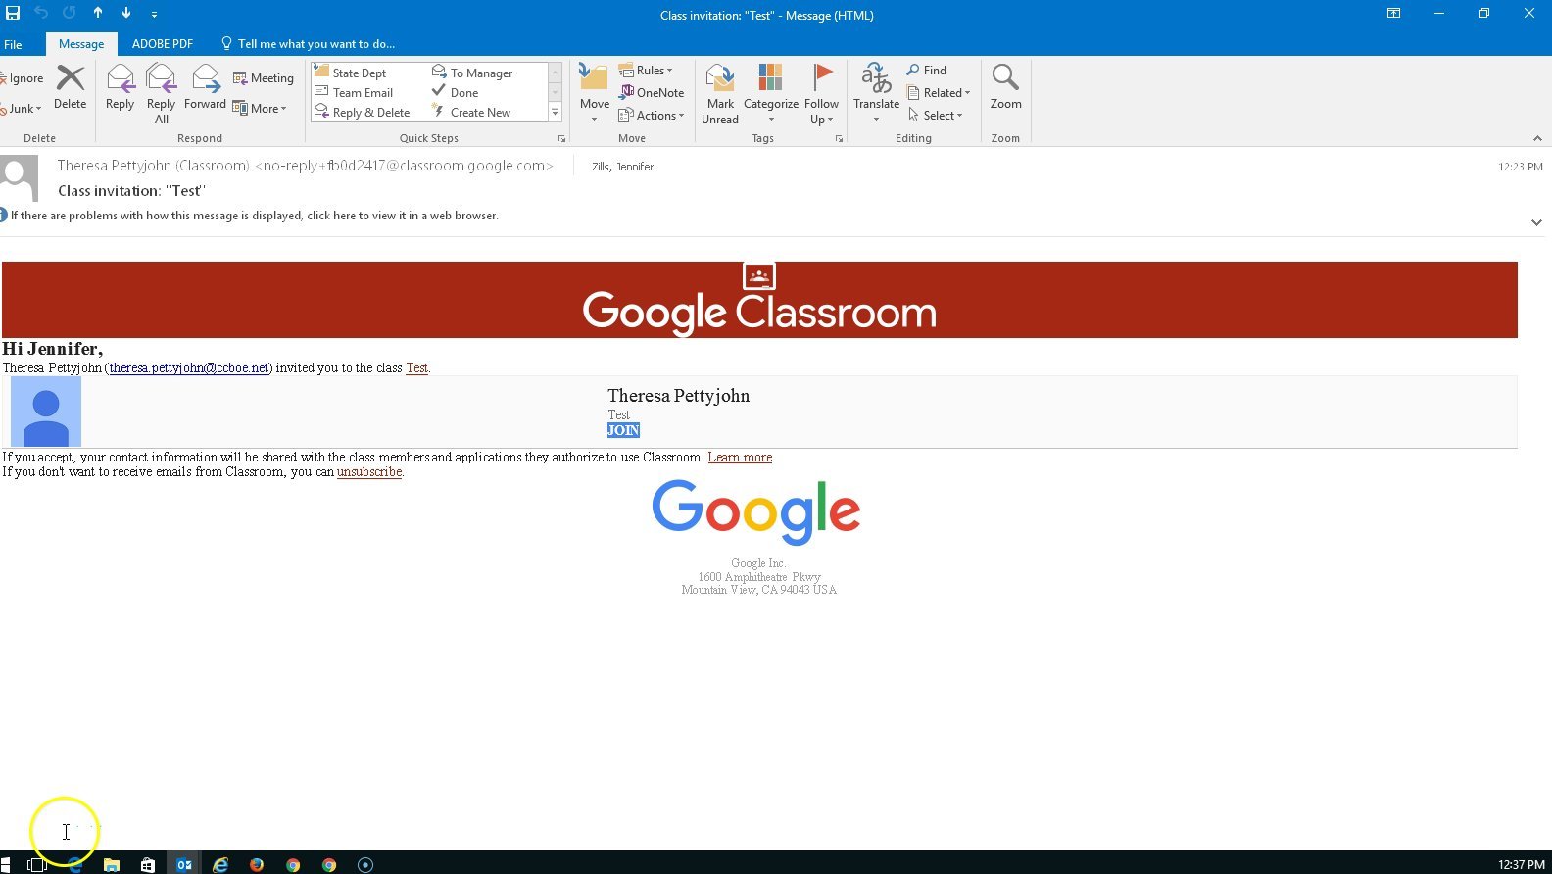Screen dimensions: 1552x874
Task: Open the Categorize color menu
Action: (x=771, y=94)
